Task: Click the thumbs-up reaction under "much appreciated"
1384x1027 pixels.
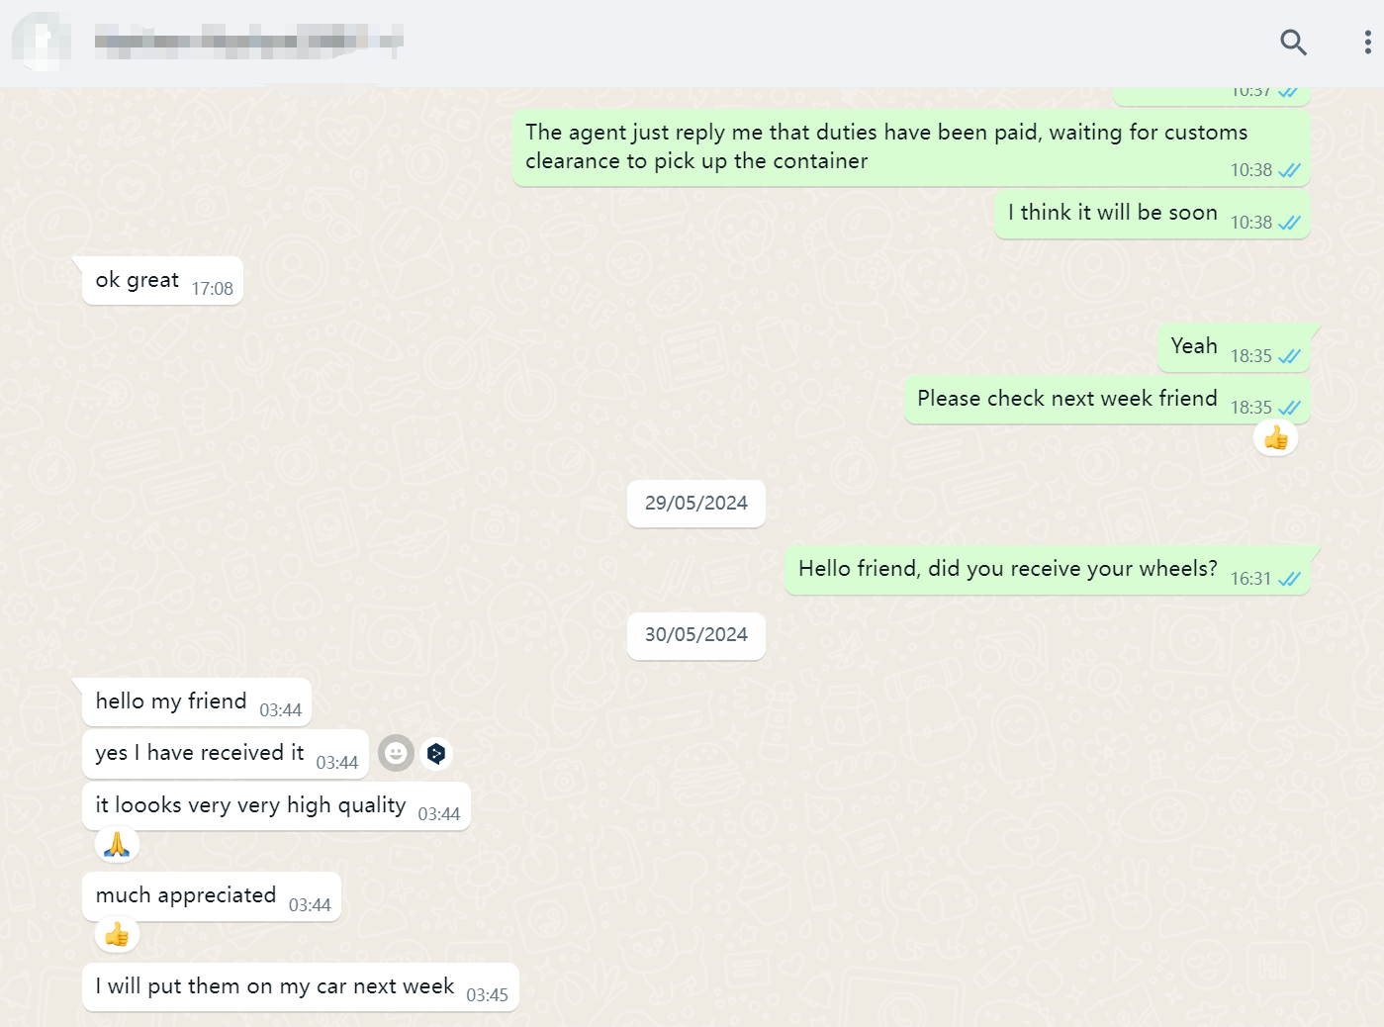Action: (117, 935)
